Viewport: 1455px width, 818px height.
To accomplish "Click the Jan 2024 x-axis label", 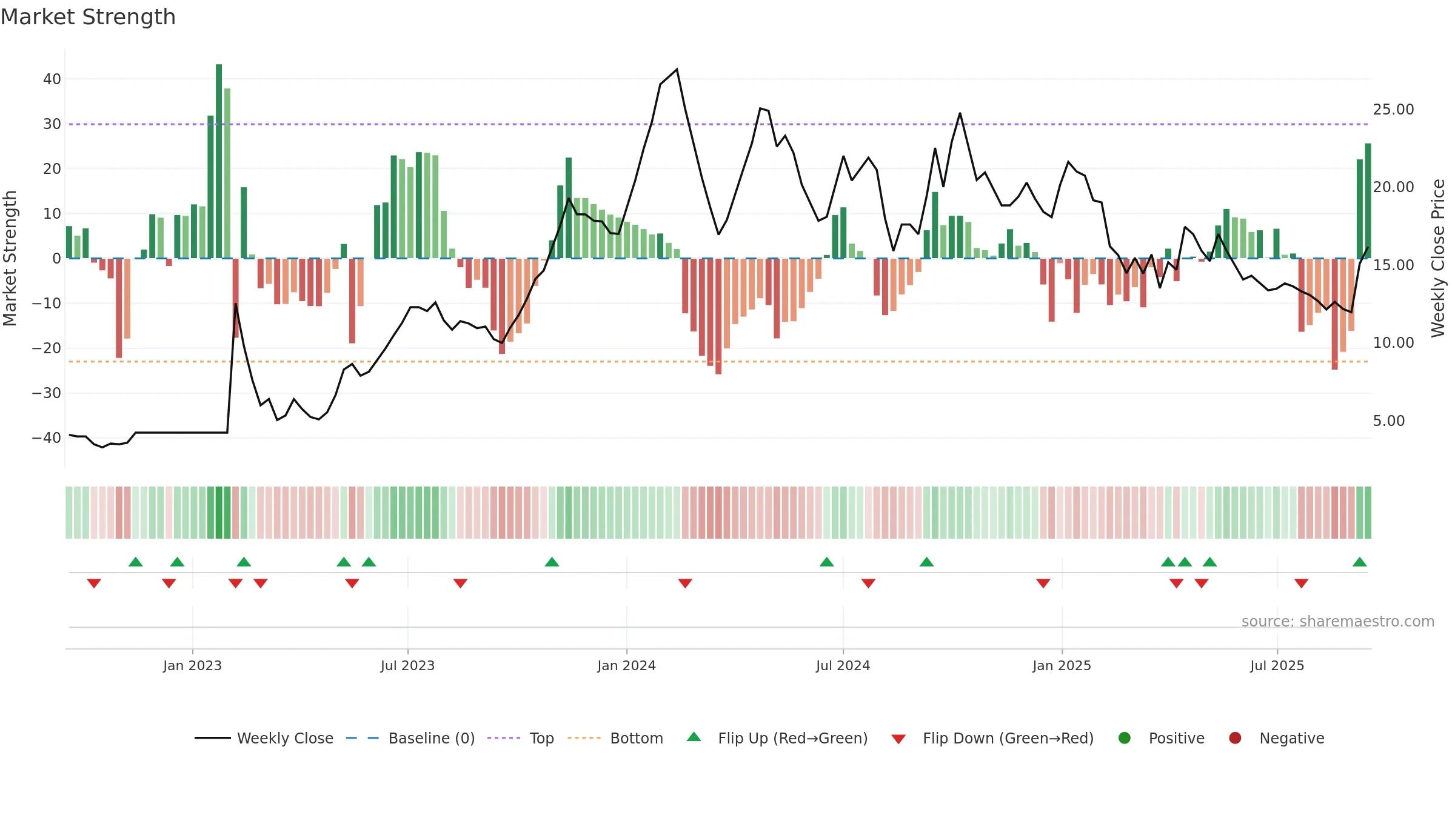I will (x=626, y=665).
